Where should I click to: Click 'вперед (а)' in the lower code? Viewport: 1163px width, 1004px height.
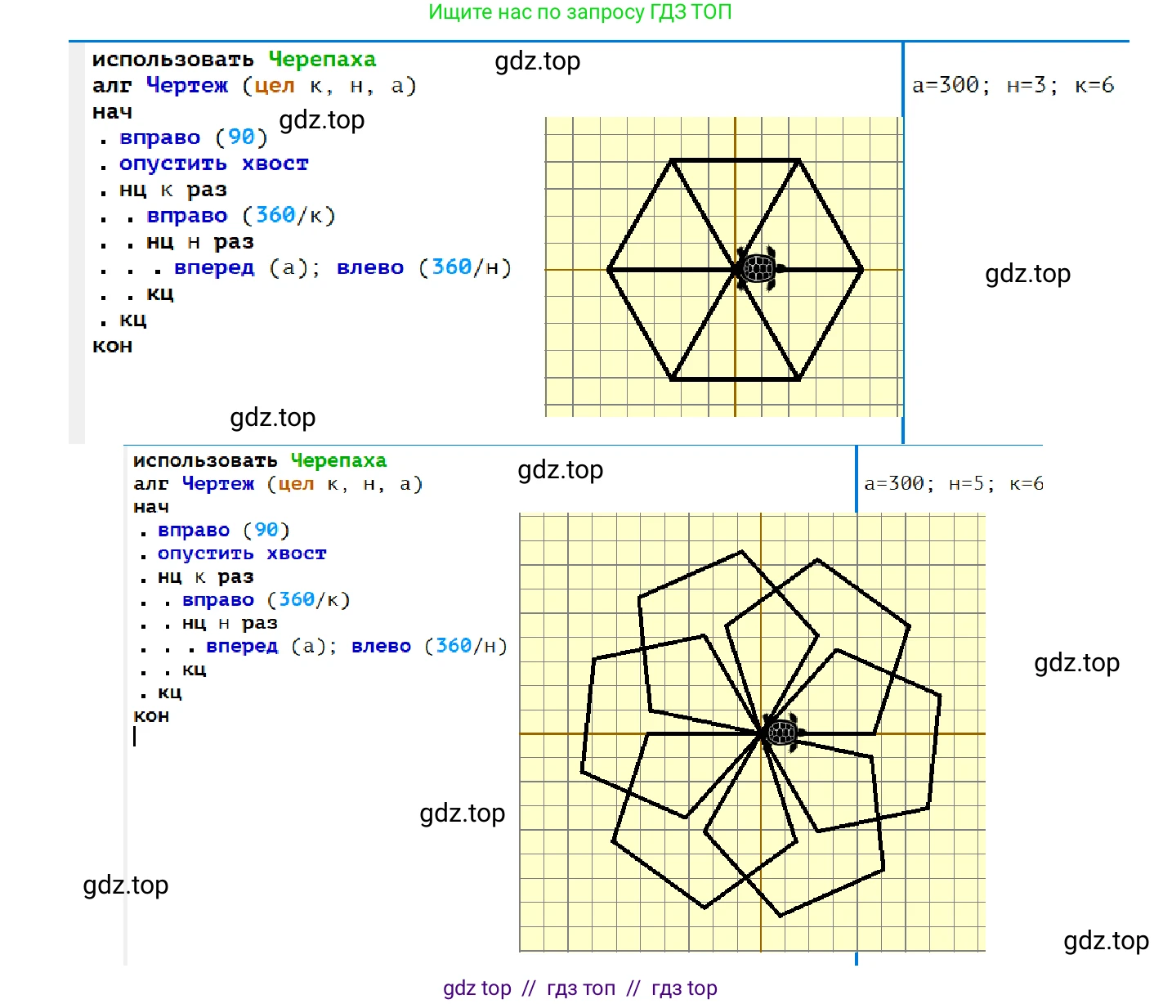click(x=270, y=646)
